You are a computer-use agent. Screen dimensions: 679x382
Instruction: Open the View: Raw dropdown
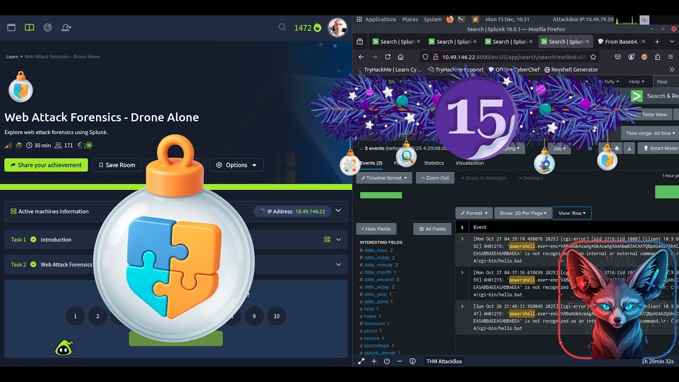point(572,213)
